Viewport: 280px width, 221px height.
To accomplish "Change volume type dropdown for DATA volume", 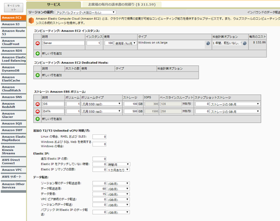I will [x=101, y=112].
